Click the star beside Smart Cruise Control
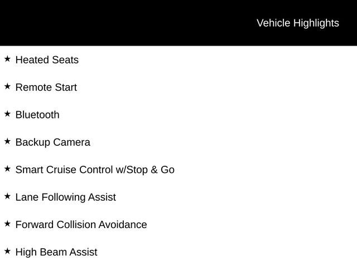Image resolution: width=357 pixels, height=267 pixels. click(7, 169)
